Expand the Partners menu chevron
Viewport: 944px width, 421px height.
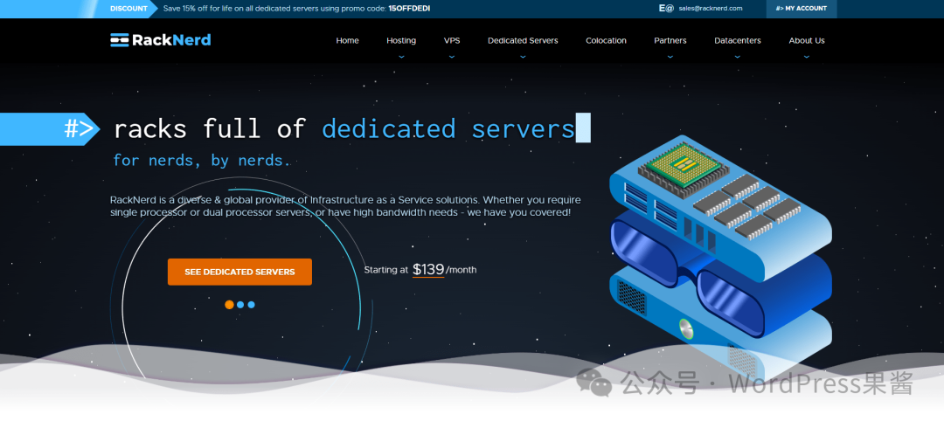click(670, 55)
